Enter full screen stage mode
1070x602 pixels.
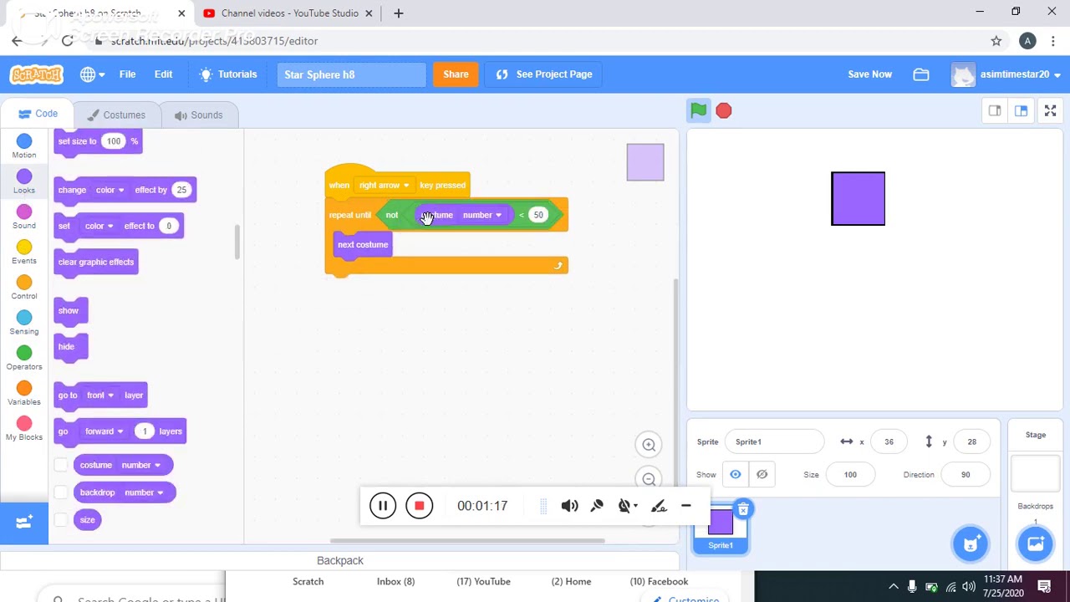pyautogui.click(x=1051, y=111)
